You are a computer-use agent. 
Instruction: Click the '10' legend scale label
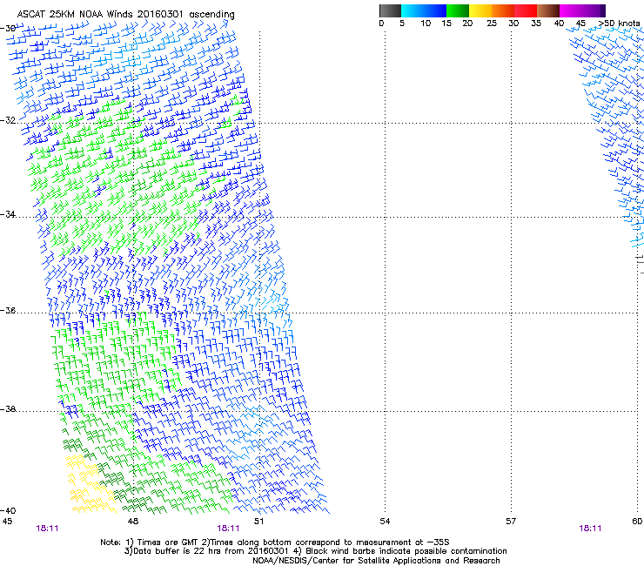[426, 24]
